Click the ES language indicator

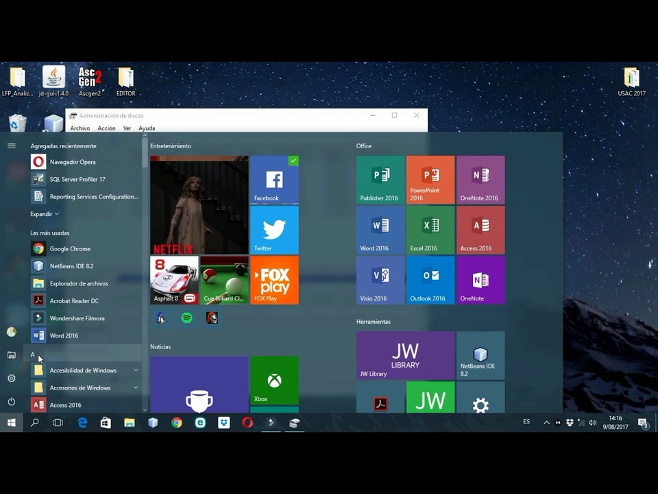pyautogui.click(x=526, y=422)
